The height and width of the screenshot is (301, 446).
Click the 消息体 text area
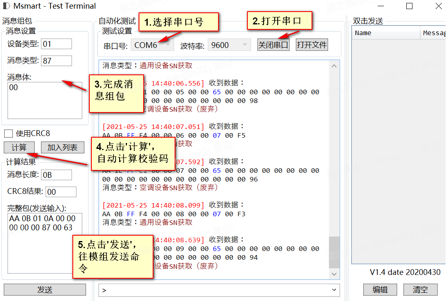[x=45, y=100]
